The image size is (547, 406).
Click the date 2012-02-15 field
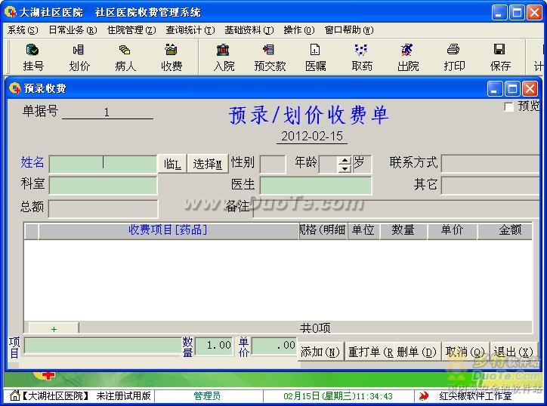tap(312, 136)
